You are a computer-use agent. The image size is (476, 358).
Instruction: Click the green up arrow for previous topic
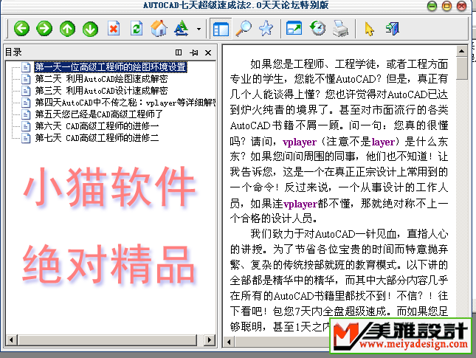point(67,29)
